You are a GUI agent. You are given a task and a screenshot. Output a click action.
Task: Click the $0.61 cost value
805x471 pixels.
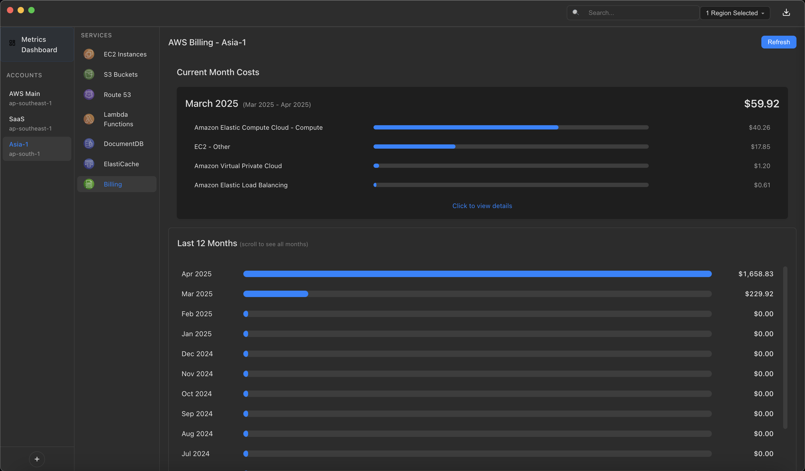[762, 185]
